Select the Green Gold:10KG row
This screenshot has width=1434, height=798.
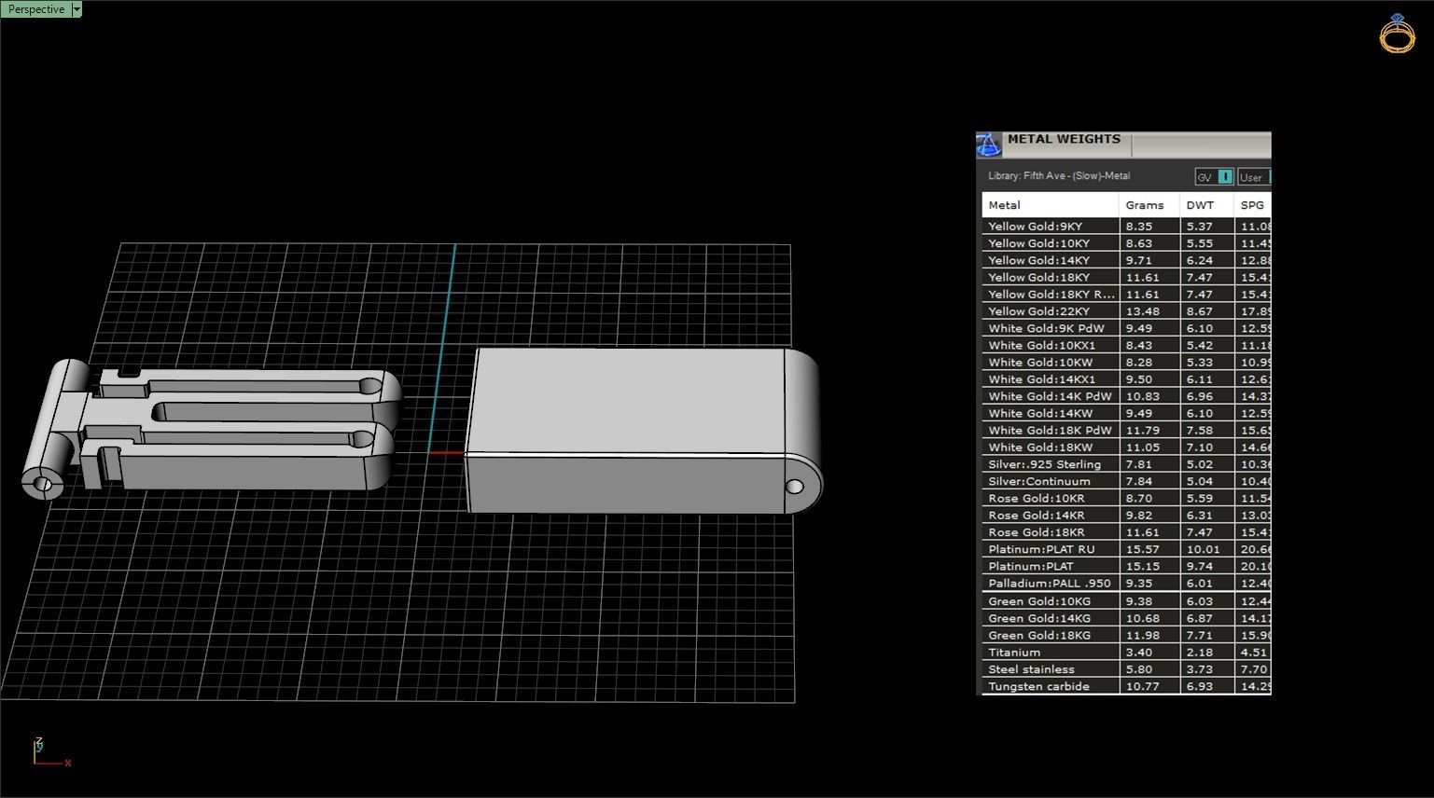pos(1126,601)
